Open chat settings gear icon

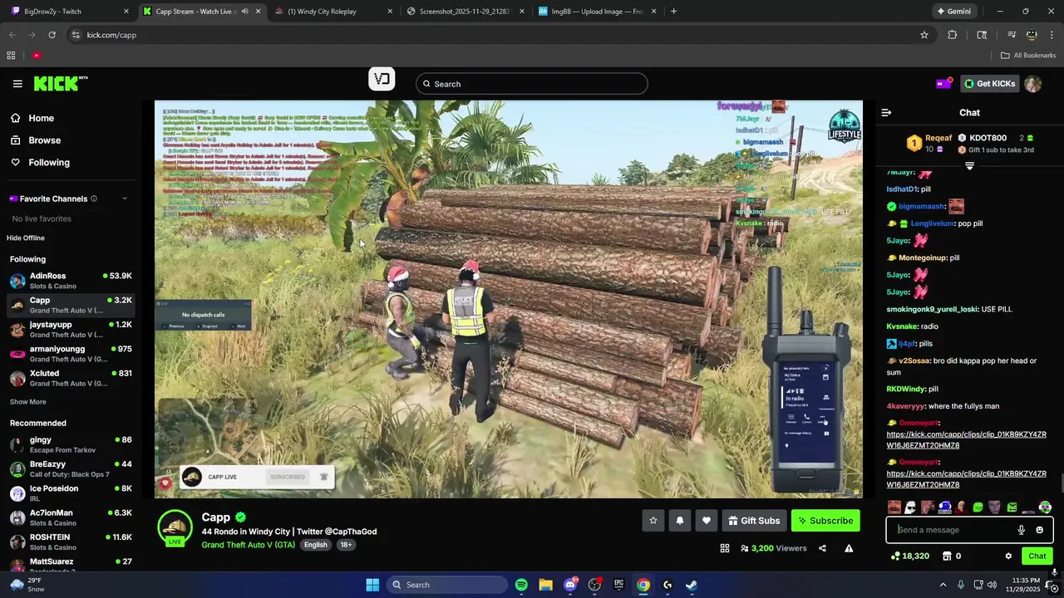[x=1008, y=556]
